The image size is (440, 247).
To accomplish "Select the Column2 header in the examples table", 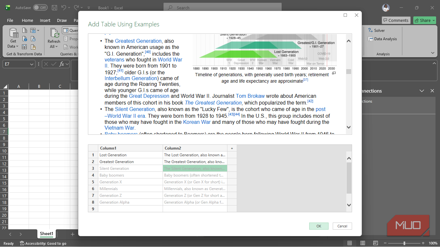I will (x=195, y=148).
